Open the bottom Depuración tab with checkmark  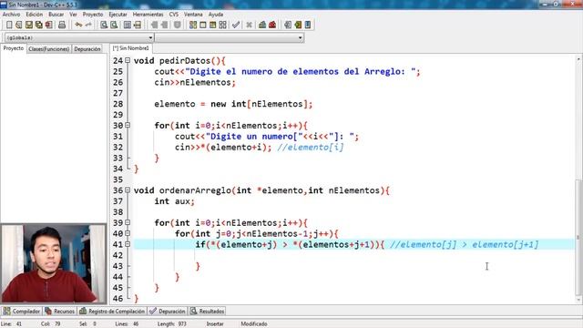168,311
